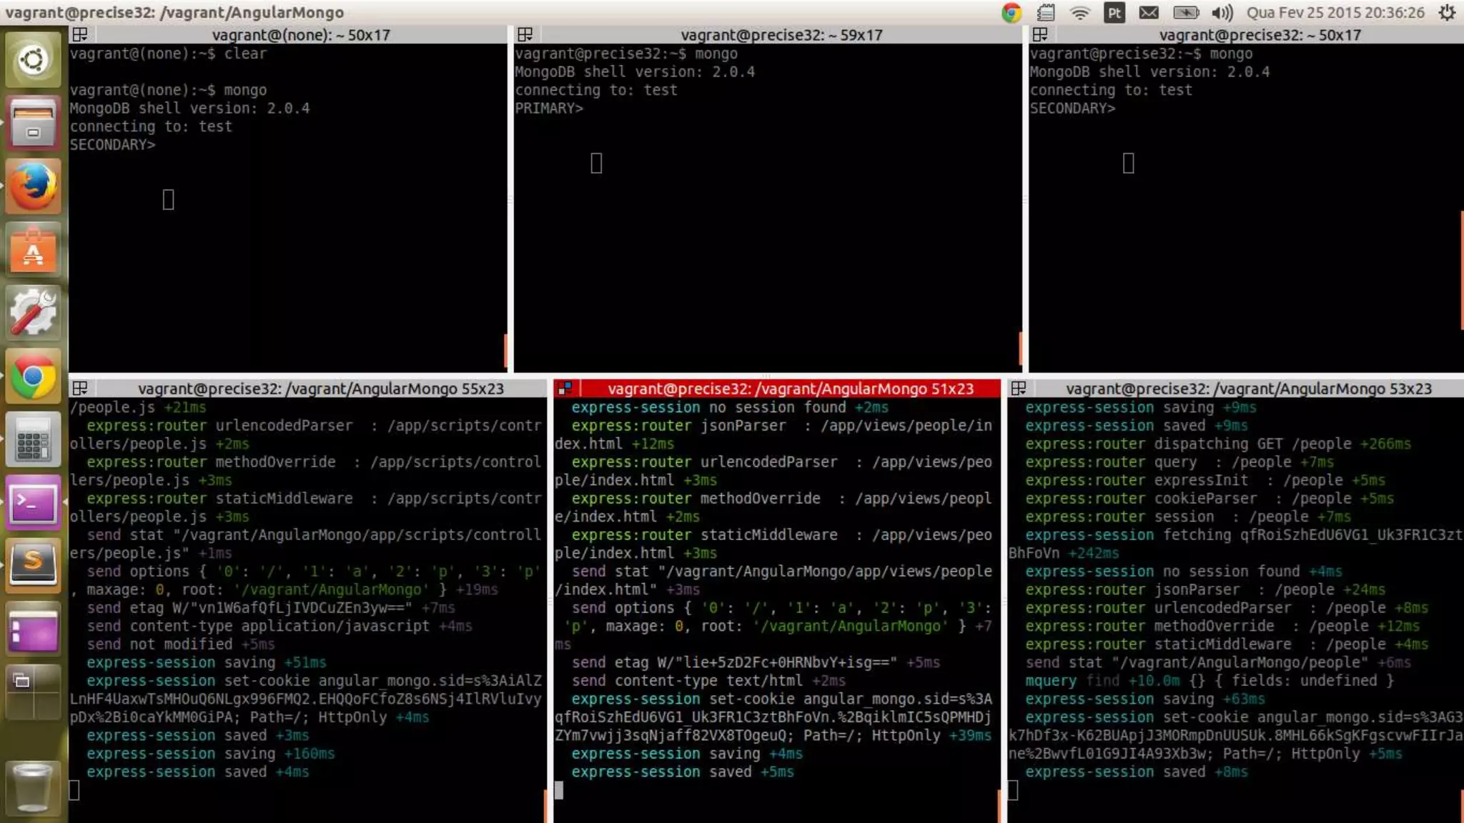1464x823 pixels.
Task: Open group menu of the 51x23 red-titled pane
Action: [565, 389]
